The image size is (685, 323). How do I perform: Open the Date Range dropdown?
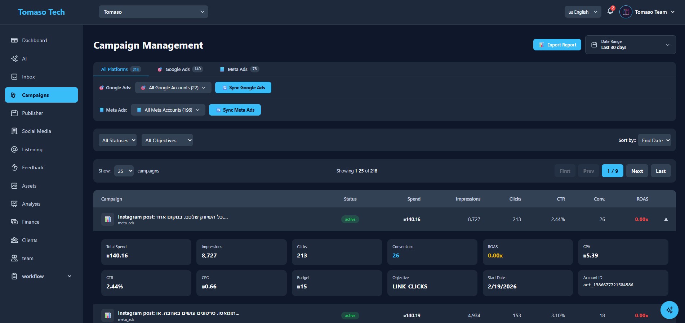630,45
